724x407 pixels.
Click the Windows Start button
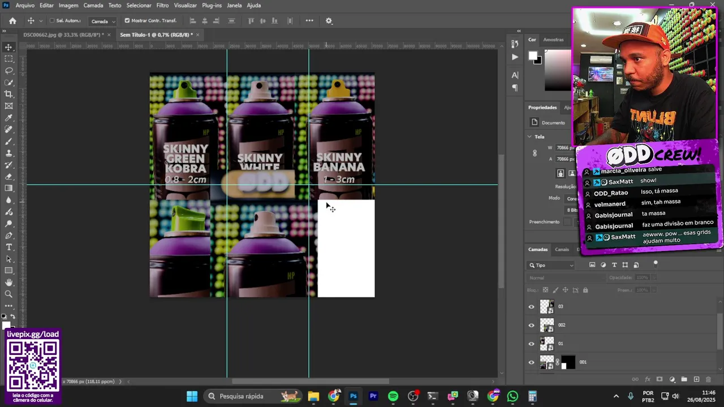pyautogui.click(x=192, y=396)
